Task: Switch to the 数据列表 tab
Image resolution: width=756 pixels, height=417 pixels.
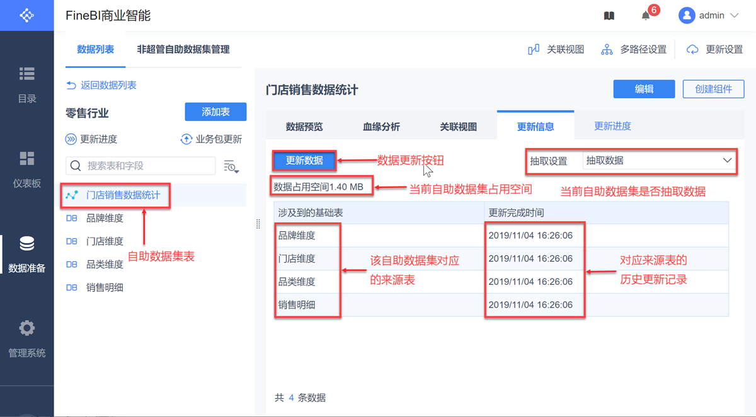Action: pos(95,49)
